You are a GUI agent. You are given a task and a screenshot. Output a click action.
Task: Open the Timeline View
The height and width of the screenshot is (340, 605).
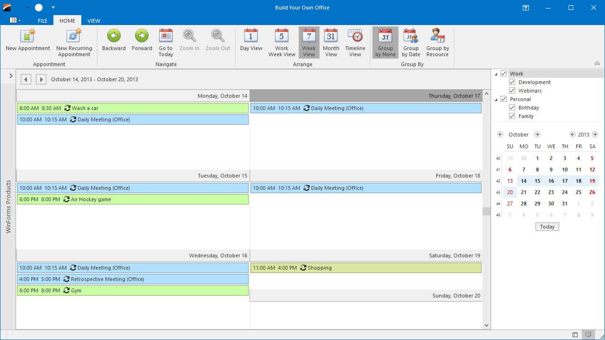(x=355, y=36)
